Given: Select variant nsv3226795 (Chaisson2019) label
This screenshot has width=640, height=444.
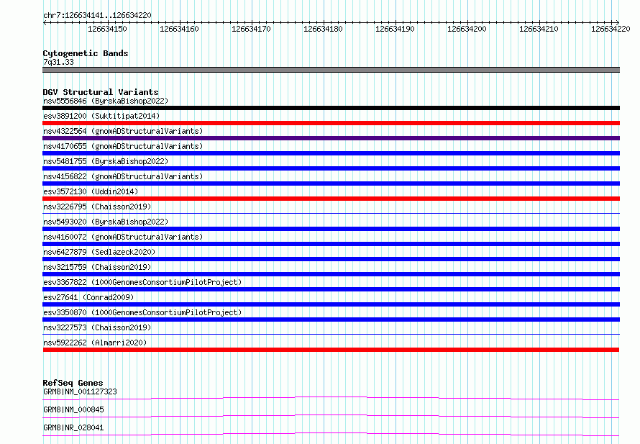Looking at the screenshot, I should click(97, 207).
